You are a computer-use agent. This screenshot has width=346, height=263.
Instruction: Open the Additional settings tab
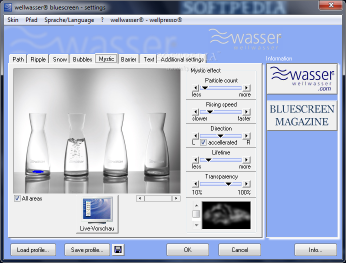pyautogui.click(x=182, y=59)
